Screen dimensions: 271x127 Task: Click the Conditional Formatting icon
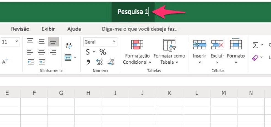137,44
